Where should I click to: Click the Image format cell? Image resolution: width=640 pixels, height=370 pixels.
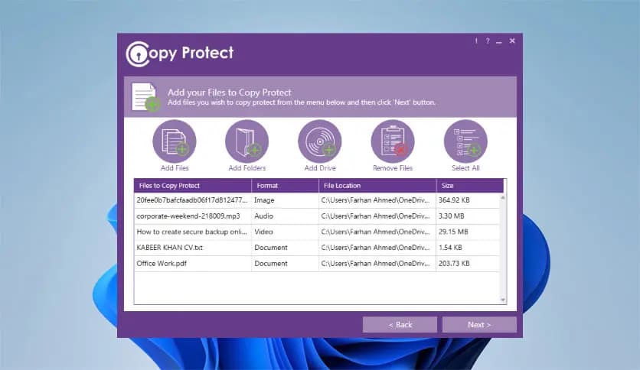click(x=285, y=200)
